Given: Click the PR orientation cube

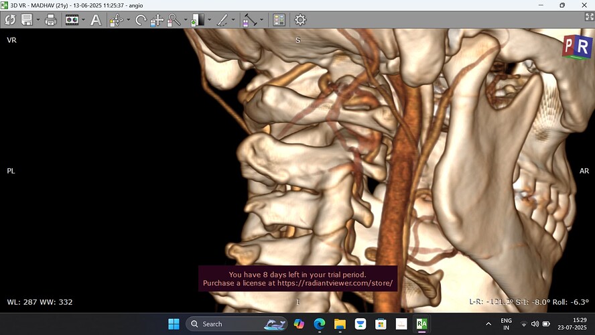Looking at the screenshot, I should (577, 47).
